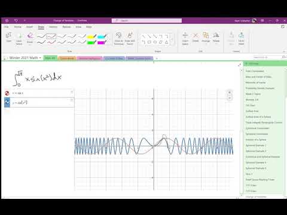The width and height of the screenshot is (287, 215).
Task: Open page "Moments of Inertia"
Action: pos(255,82)
